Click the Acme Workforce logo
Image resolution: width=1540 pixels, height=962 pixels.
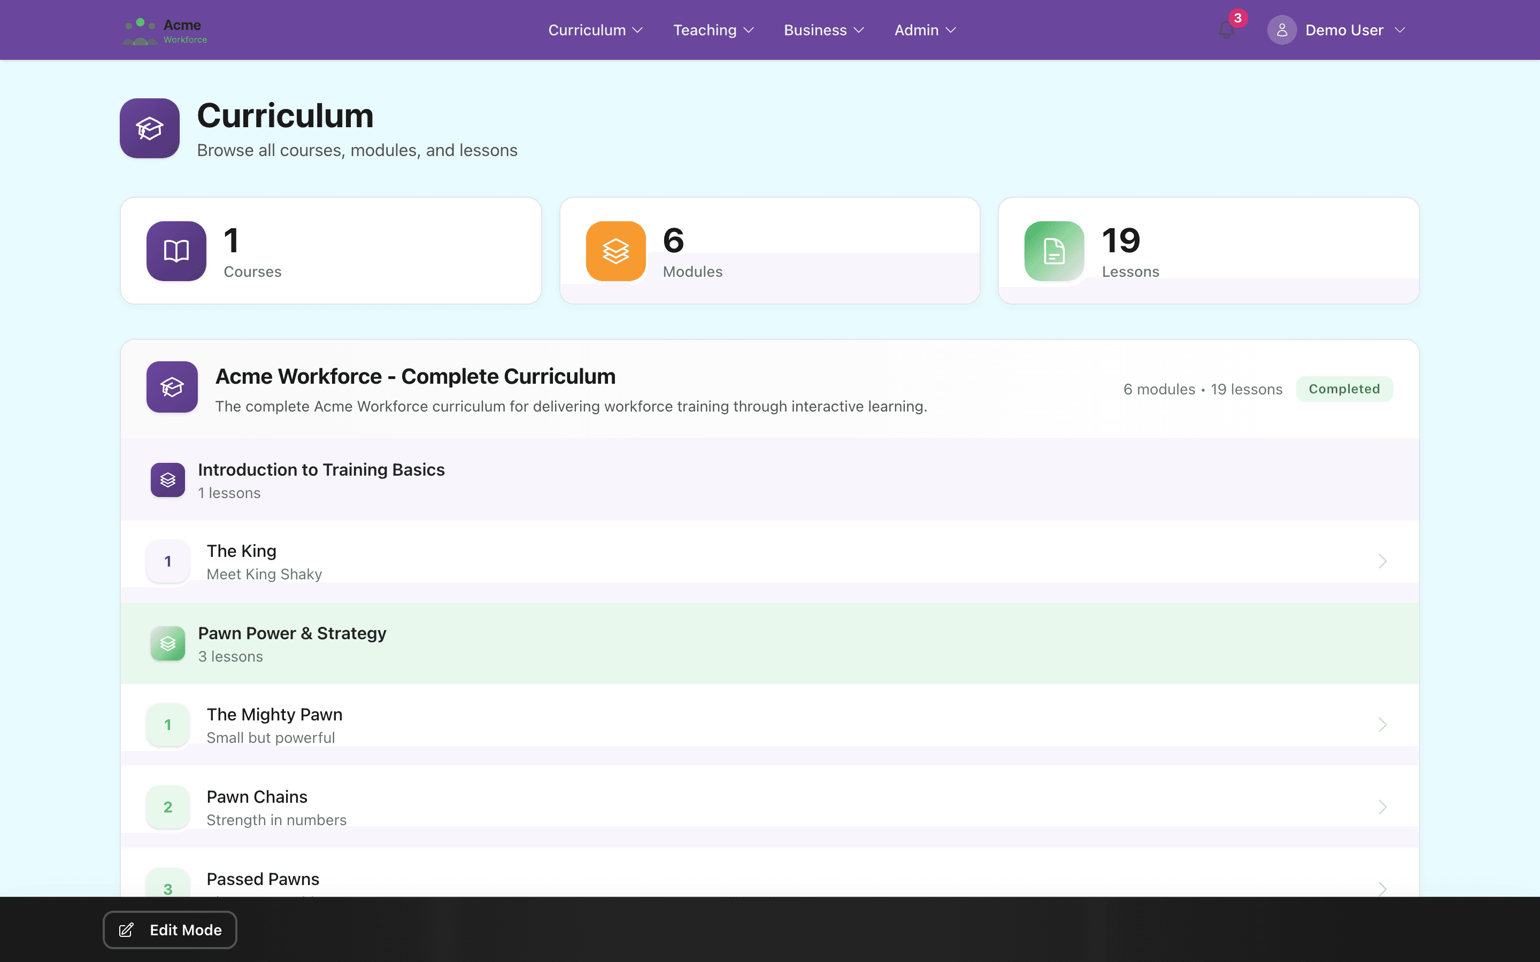click(x=165, y=30)
